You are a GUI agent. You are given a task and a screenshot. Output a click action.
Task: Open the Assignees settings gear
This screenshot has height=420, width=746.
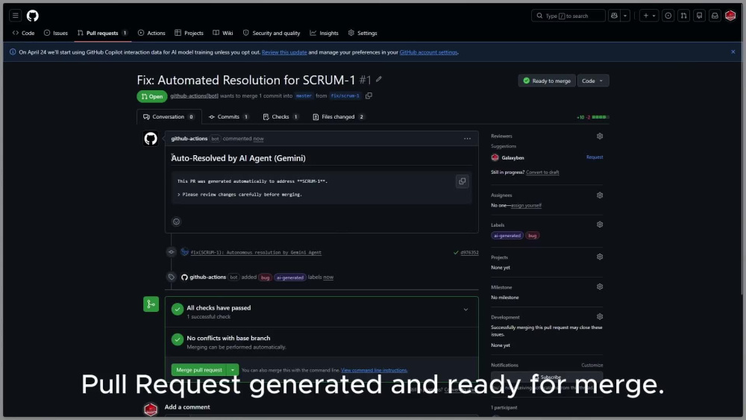[600, 195]
